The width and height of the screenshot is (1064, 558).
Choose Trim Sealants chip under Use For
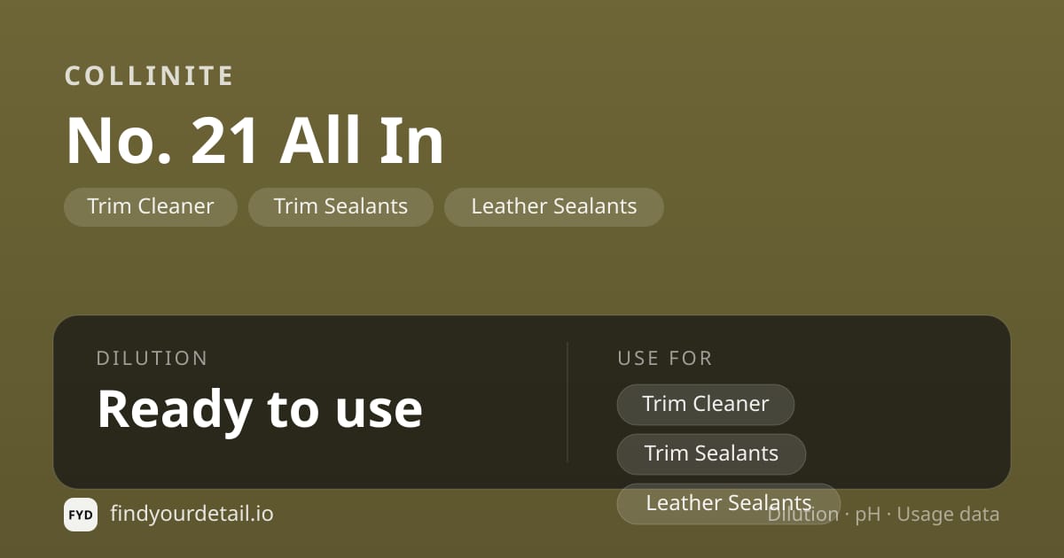pyautogui.click(x=711, y=453)
